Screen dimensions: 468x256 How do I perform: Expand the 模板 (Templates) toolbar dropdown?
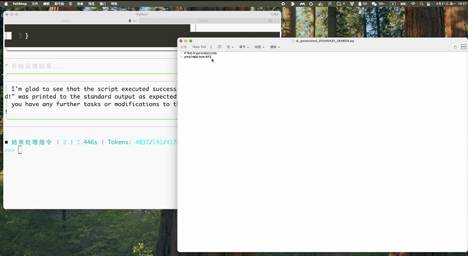tap(275, 47)
